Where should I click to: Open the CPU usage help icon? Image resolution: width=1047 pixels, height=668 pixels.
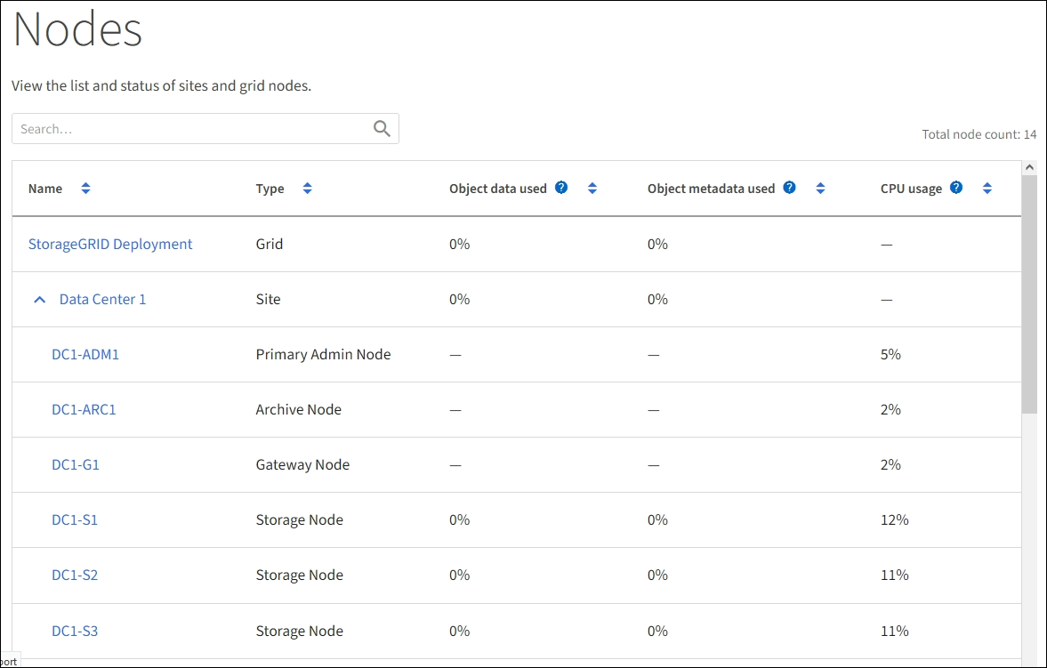click(x=956, y=188)
